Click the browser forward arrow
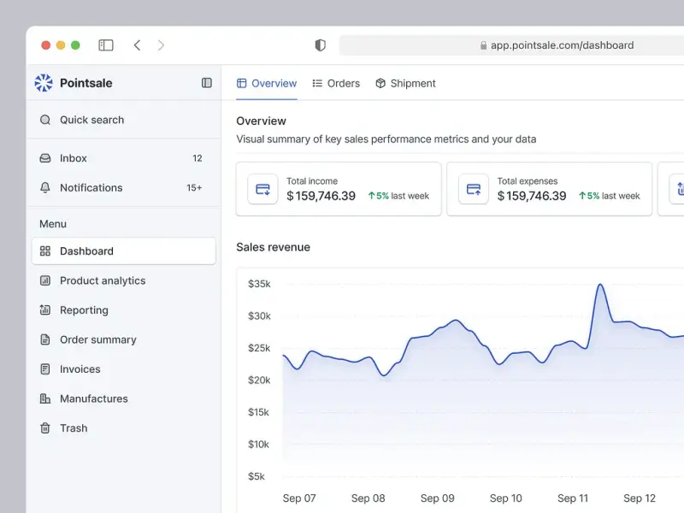Viewport: 684px width, 513px height. click(161, 45)
